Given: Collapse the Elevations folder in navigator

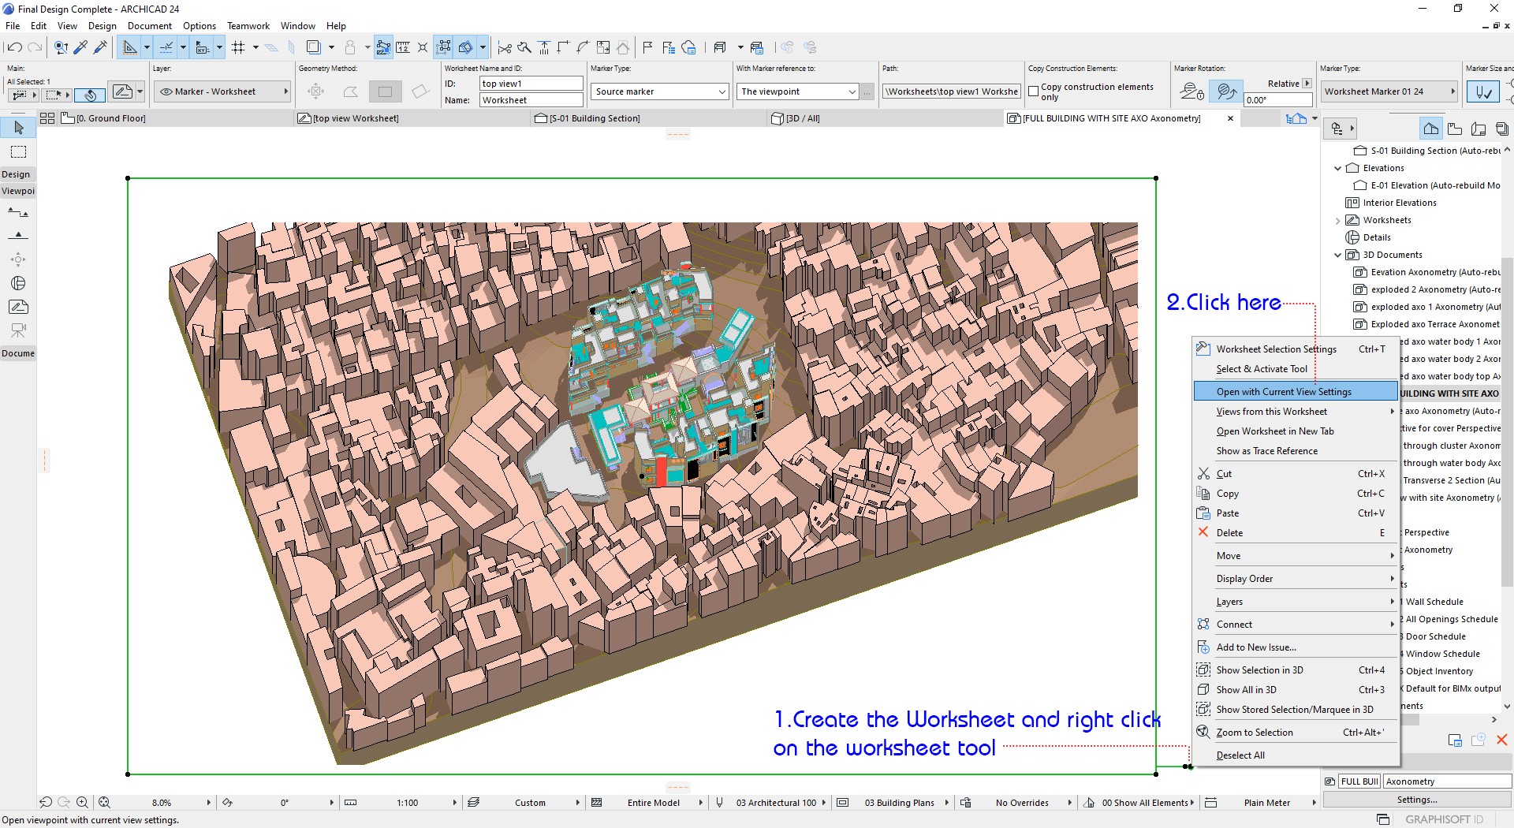Looking at the screenshot, I should (x=1337, y=168).
